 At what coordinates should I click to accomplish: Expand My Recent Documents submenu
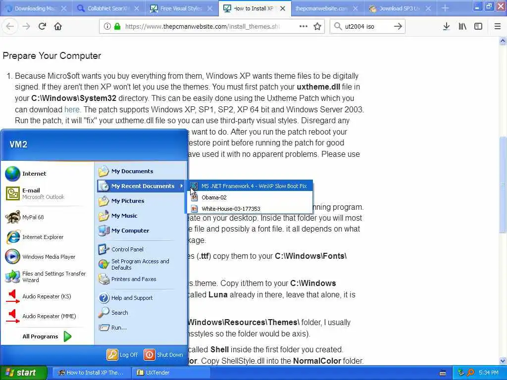141,186
